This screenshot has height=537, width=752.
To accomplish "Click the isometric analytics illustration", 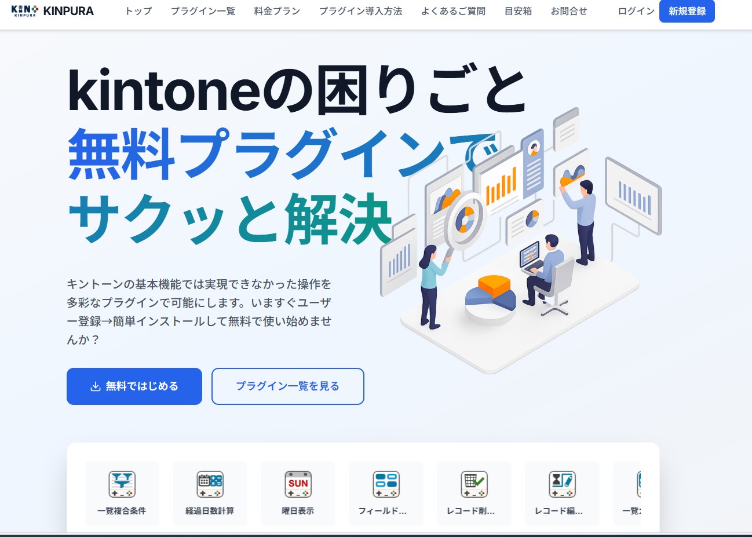I will tap(521, 240).
